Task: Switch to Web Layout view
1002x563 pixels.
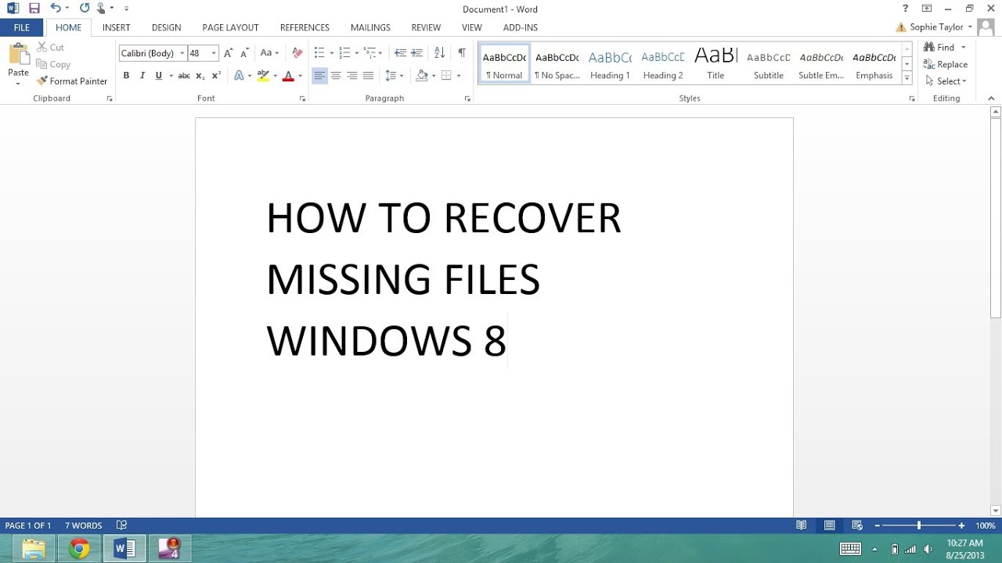Action: click(857, 525)
